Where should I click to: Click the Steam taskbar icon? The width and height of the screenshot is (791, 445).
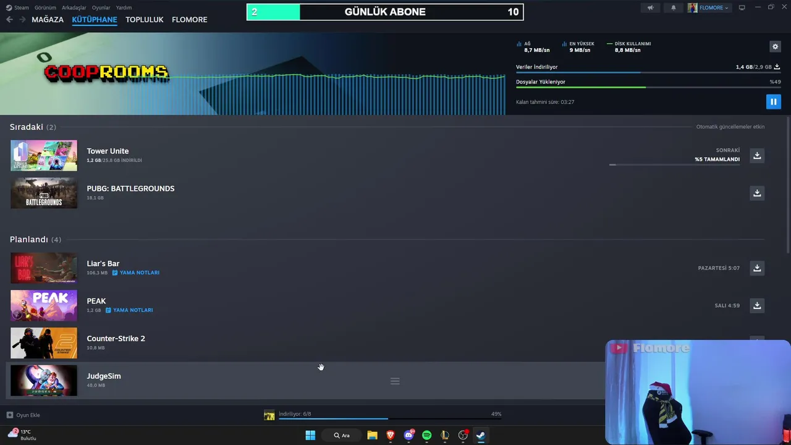[x=481, y=435]
